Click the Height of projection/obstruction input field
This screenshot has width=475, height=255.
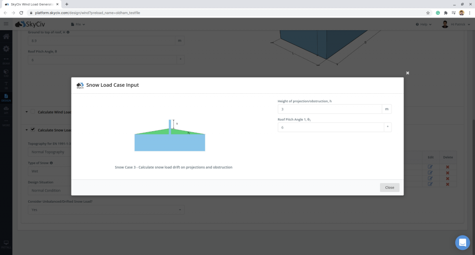[329, 109]
